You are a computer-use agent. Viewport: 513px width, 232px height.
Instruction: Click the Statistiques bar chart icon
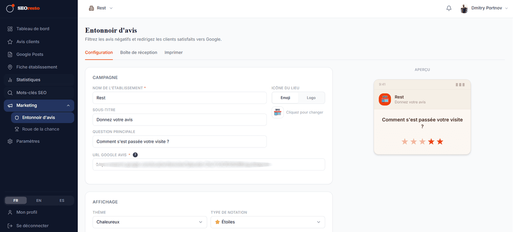tap(10, 80)
